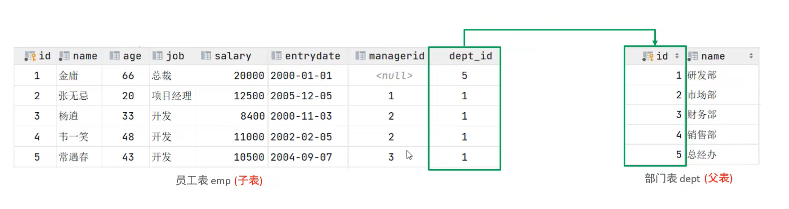Select the 总经办 department name cell
789x209 pixels.
701,155
